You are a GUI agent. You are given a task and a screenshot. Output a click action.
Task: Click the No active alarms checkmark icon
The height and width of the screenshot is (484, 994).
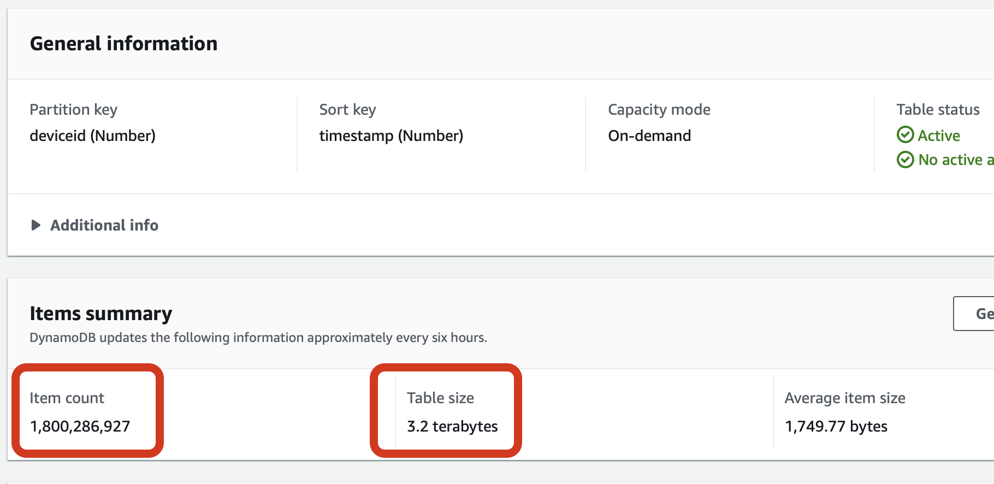[x=905, y=160]
